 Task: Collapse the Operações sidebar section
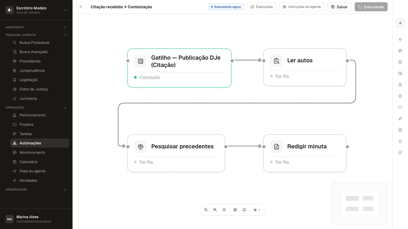(36, 108)
